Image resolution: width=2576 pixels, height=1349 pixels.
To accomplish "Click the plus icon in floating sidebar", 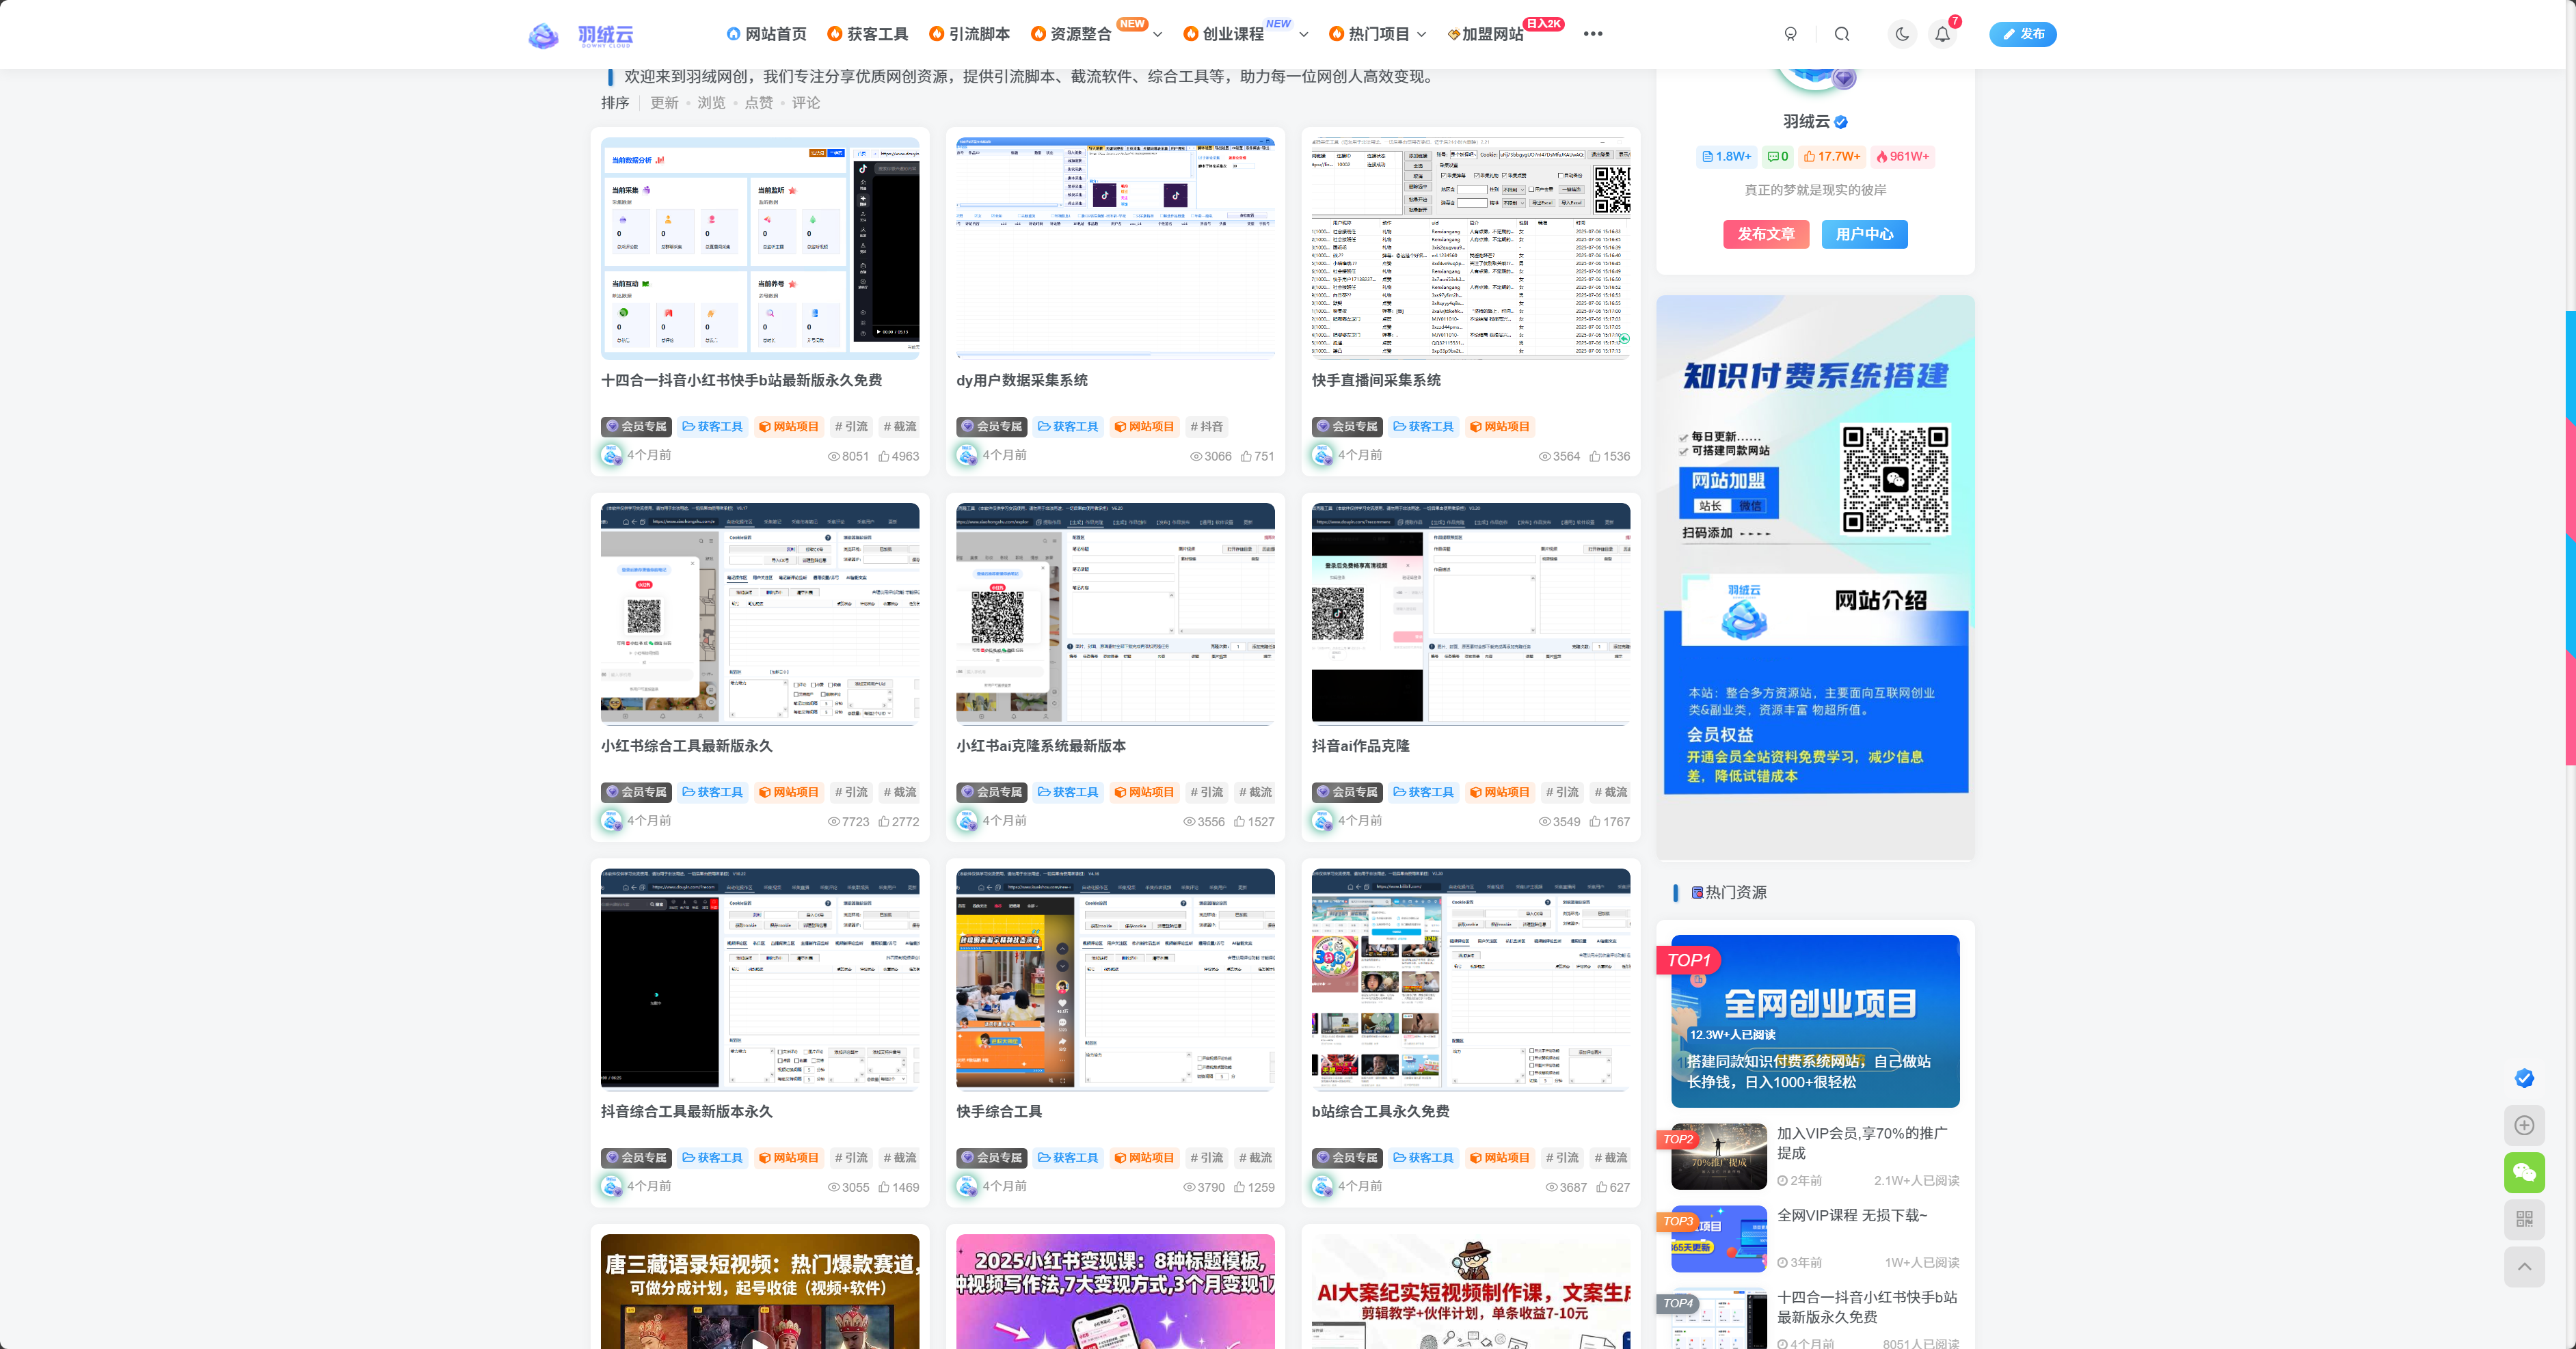I will pos(2525,1125).
